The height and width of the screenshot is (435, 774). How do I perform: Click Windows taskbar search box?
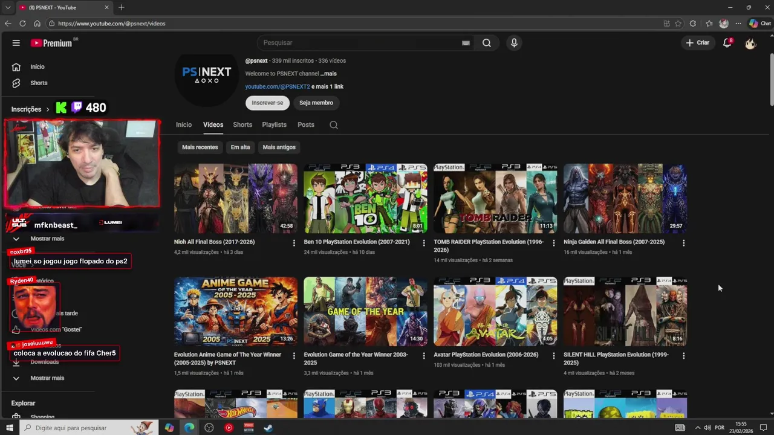tap(88, 428)
